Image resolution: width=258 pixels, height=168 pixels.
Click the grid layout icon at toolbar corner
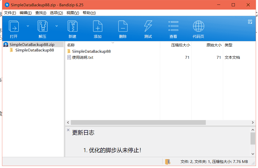click(x=250, y=22)
